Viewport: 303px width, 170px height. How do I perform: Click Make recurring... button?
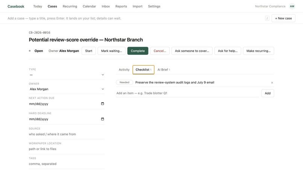point(258,51)
